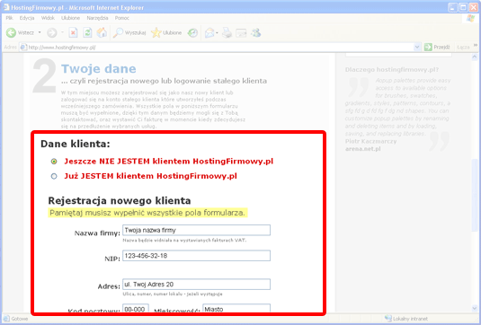Click the page icon in address bar
Image resolution: width=481 pixels, height=325 pixels.
pyautogui.click(x=23, y=48)
